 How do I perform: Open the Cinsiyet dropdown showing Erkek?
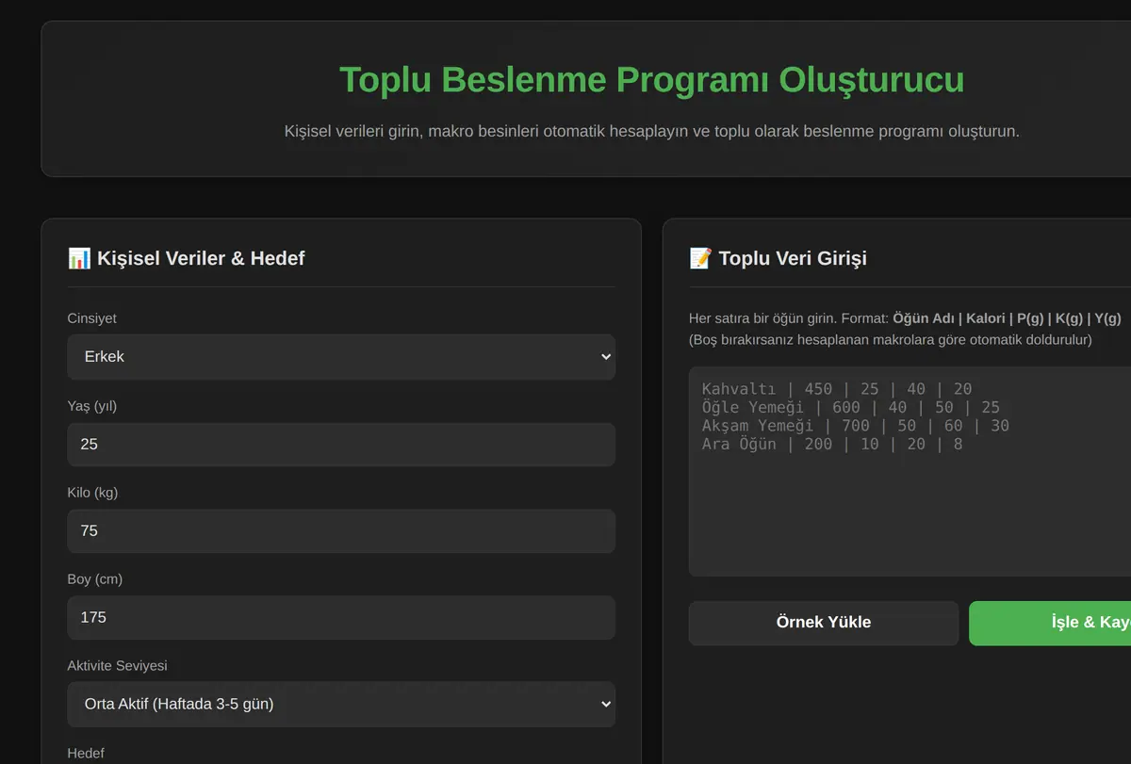[341, 357]
